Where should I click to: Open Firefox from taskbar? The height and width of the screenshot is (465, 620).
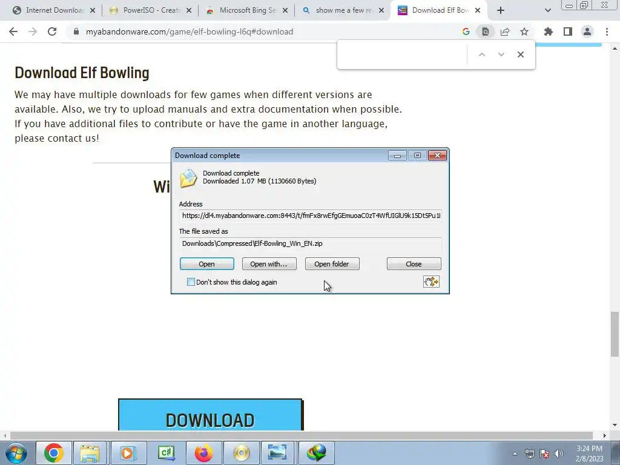click(203, 453)
